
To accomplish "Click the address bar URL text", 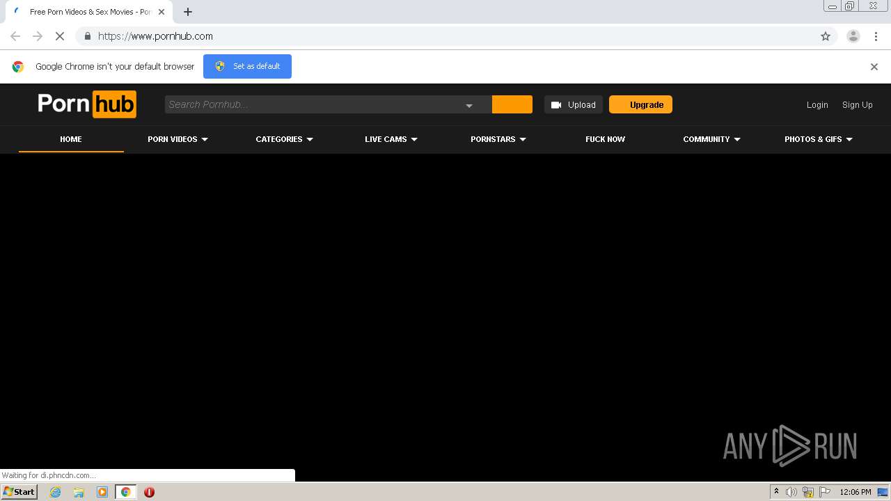I will pyautogui.click(x=155, y=36).
